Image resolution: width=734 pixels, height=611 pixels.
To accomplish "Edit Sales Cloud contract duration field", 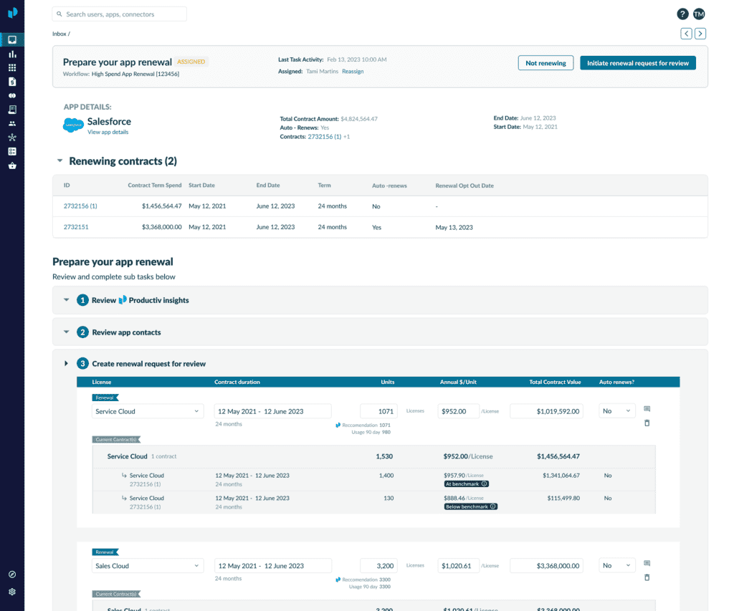I will 273,566.
